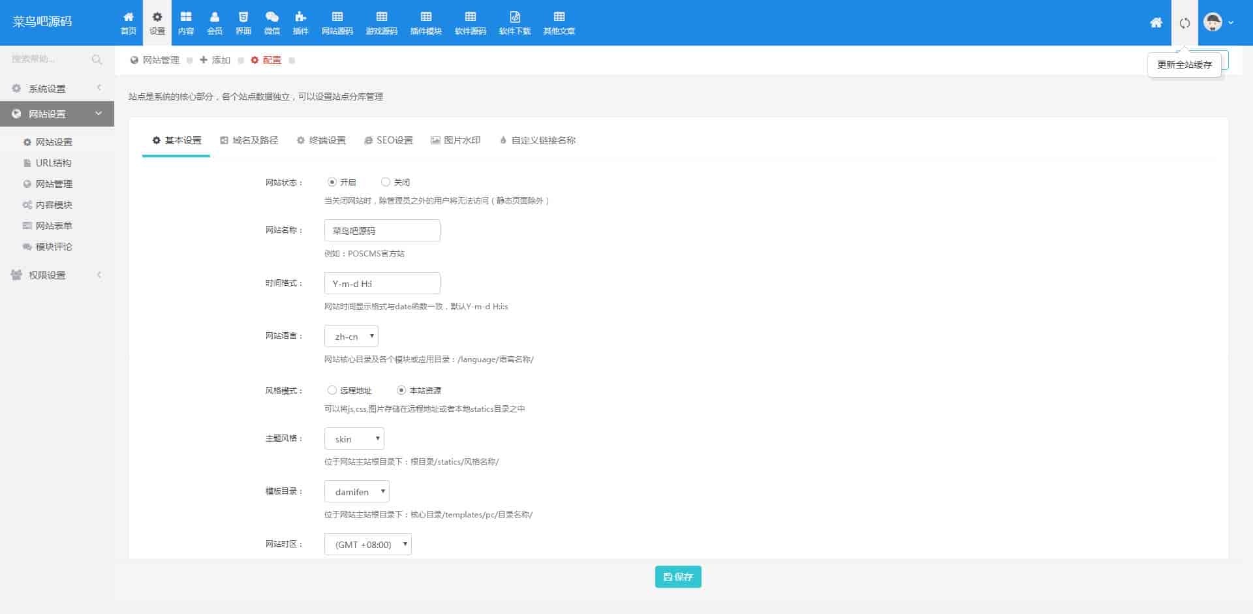1253x614 pixels.
Task: Select 远程地址 radio for 风格模式
Action: [x=332, y=390]
